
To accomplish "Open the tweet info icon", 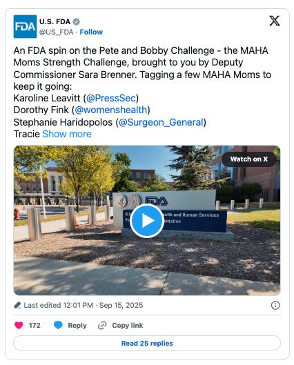I will [275, 305].
